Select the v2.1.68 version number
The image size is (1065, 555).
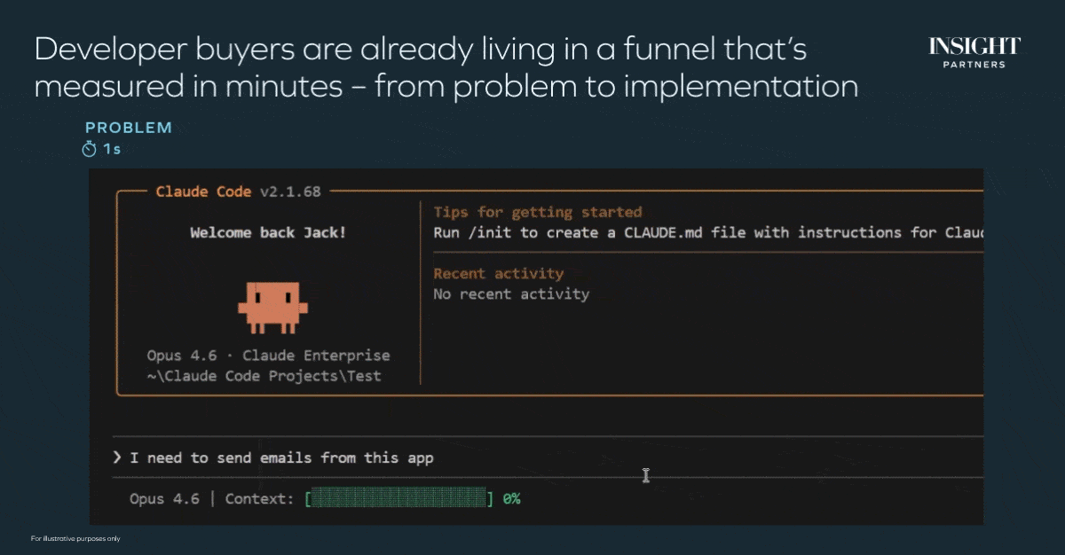(290, 192)
